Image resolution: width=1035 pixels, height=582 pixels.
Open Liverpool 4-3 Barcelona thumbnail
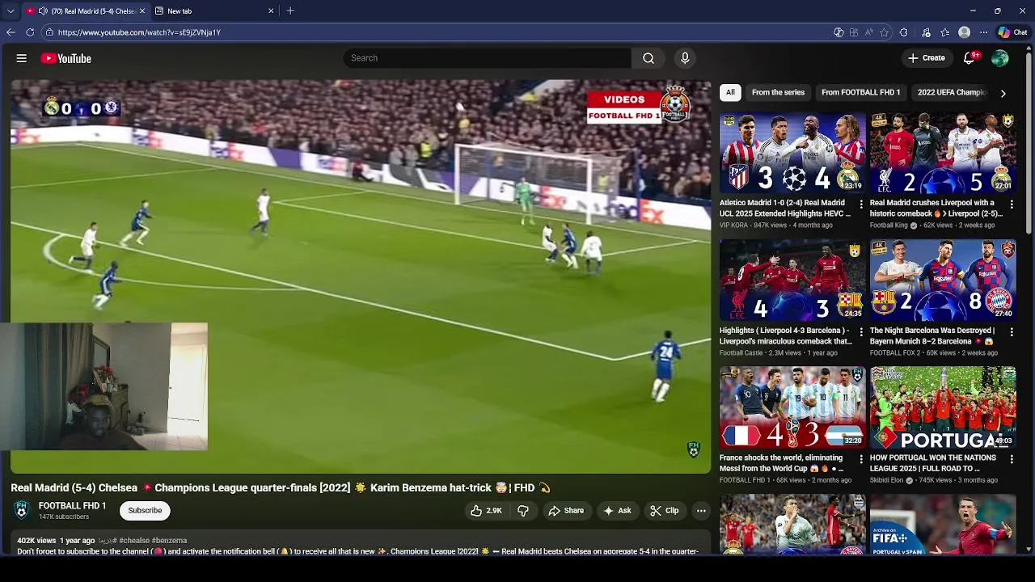792,280
